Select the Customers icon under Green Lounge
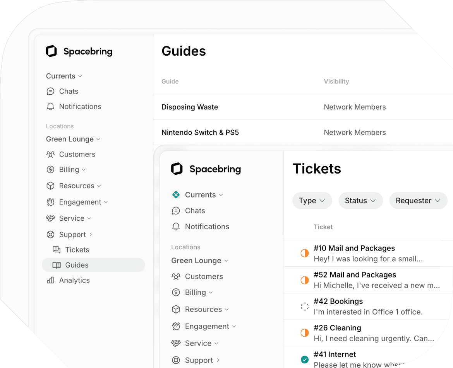 tap(50, 154)
